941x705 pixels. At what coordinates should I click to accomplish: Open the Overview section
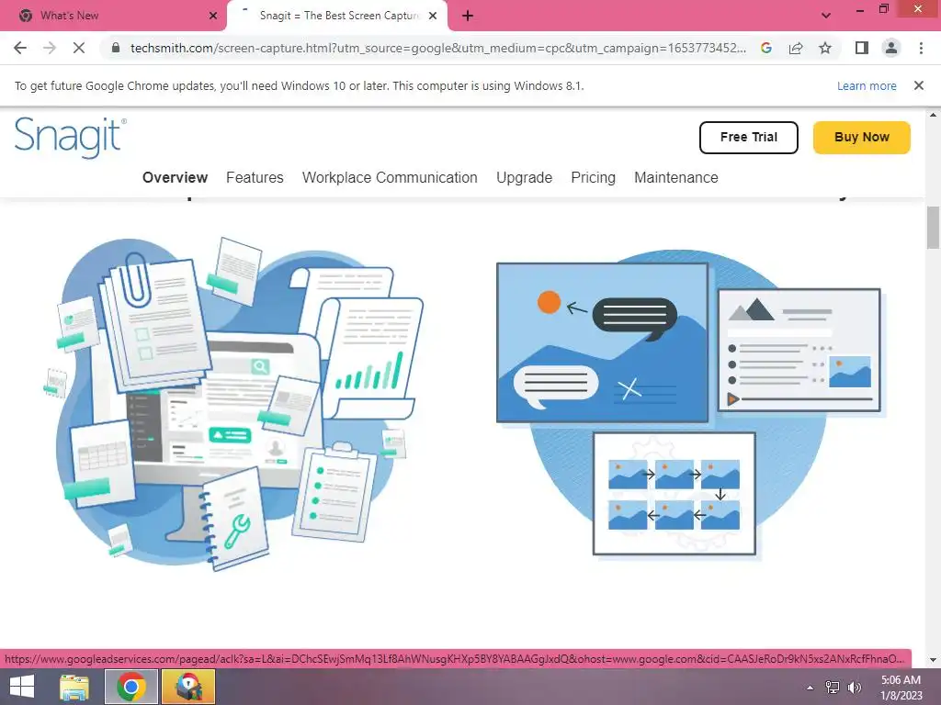[175, 177]
